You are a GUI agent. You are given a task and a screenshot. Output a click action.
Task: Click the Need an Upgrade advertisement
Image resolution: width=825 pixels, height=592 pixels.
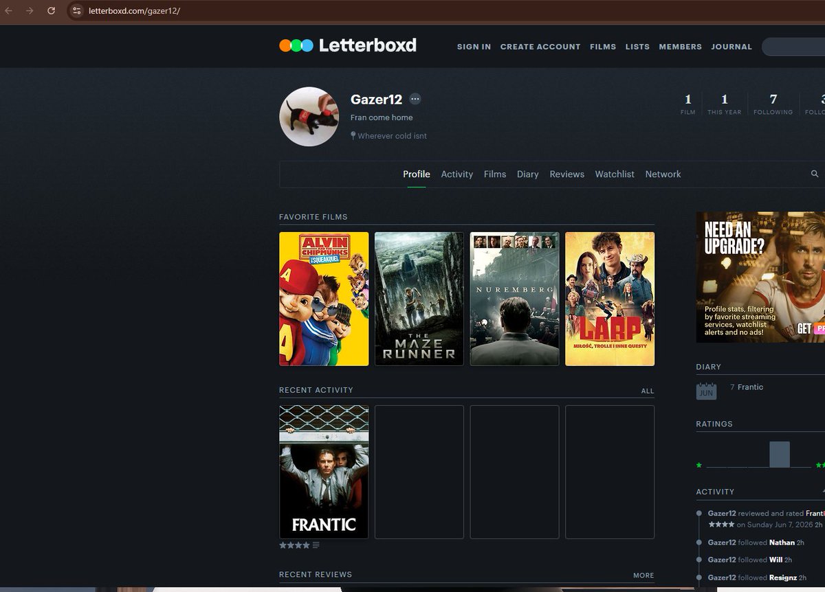click(760, 277)
